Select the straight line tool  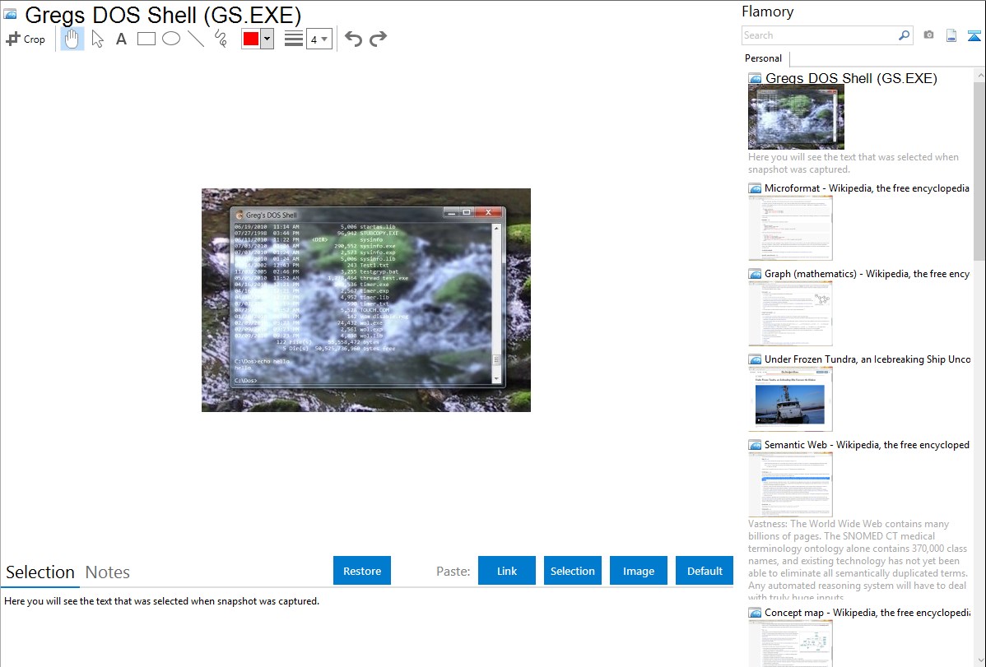coord(196,39)
